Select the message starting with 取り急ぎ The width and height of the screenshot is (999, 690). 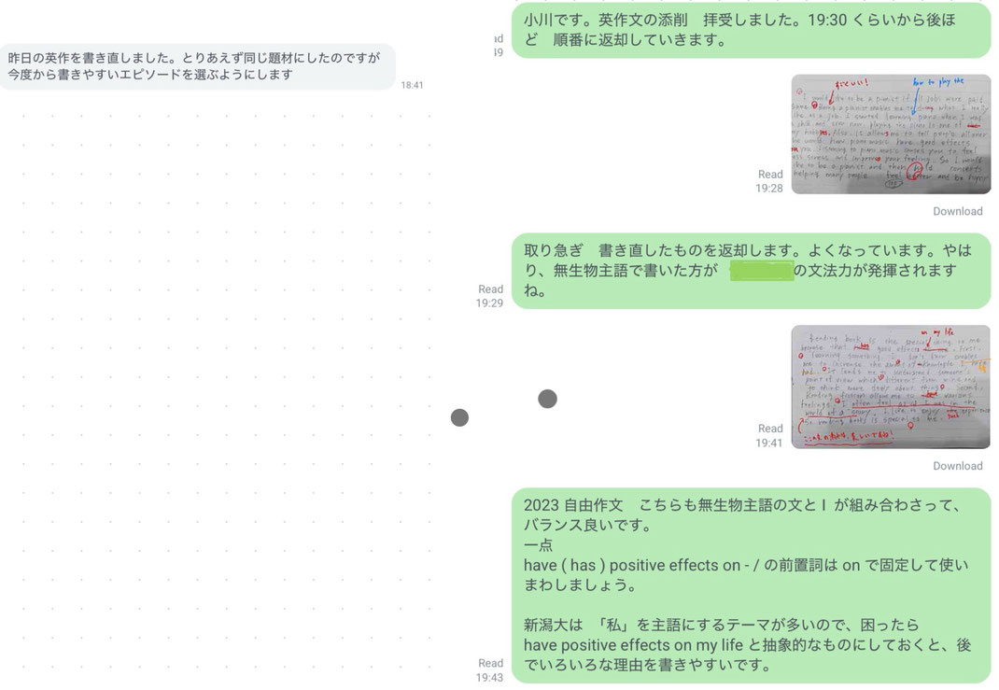click(752, 271)
